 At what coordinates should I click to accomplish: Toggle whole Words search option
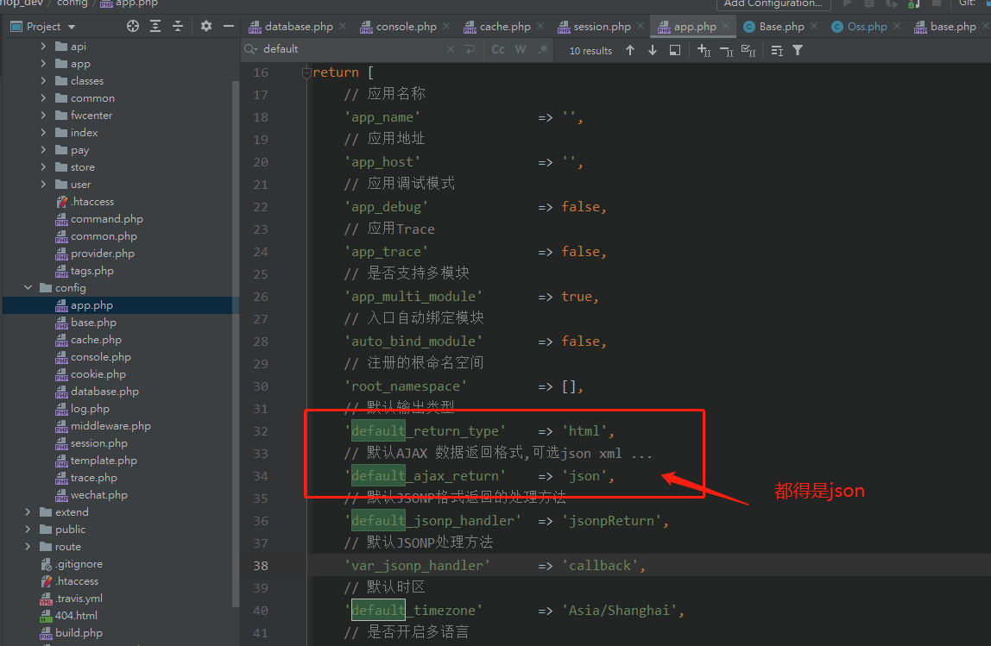[x=521, y=50]
